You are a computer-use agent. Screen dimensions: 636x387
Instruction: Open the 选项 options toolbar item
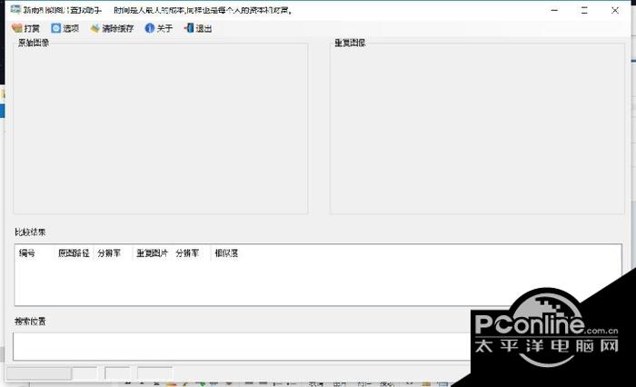(65, 28)
